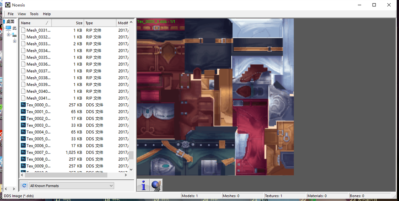Click the vertical scrollbar down arrow
Viewport: 399px width, 201px height.
pos(131,170)
